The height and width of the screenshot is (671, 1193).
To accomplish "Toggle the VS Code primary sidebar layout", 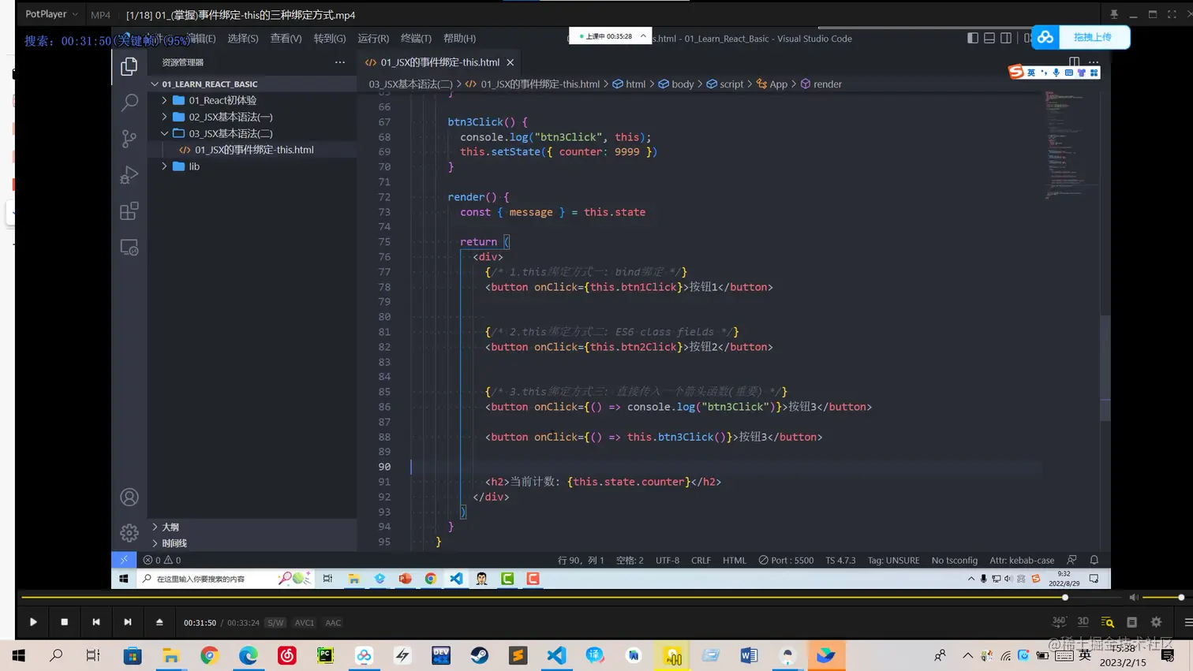I will point(973,38).
